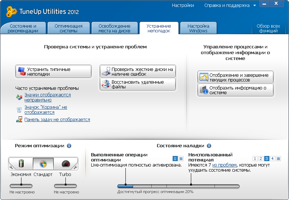Click the info icon beside Состояние наладки
Image resolution: width=289 pixels, height=200 pixels.
(209, 146)
